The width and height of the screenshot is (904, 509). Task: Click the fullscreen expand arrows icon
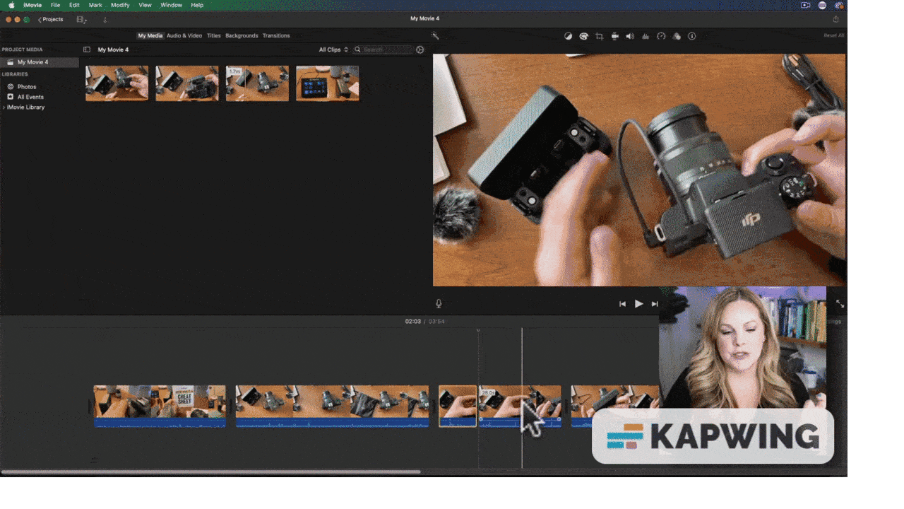(x=840, y=304)
